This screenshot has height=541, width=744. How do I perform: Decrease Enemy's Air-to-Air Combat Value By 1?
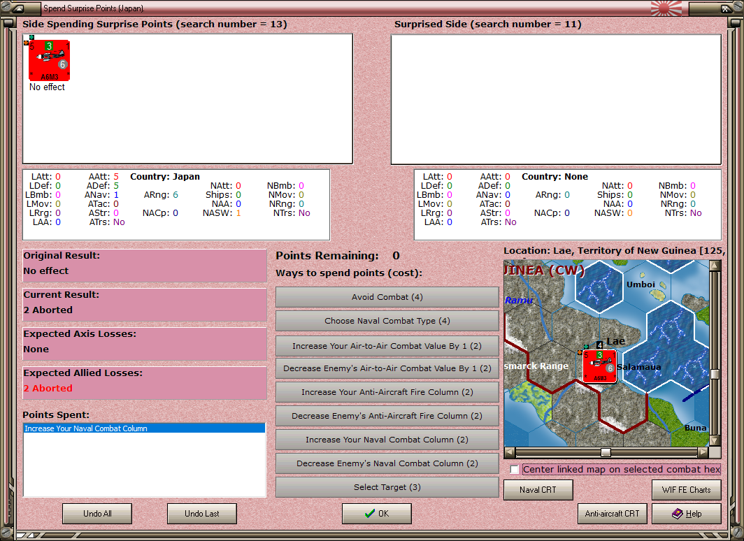[x=387, y=368]
